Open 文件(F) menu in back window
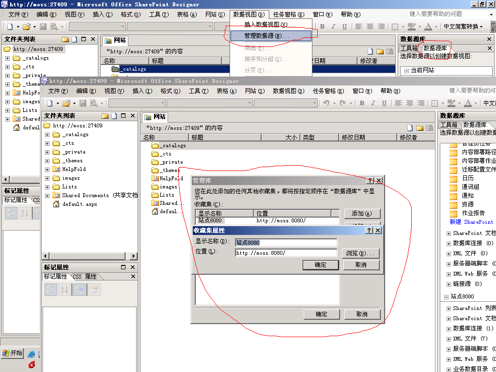This screenshot has height=372, width=496. tap(18, 15)
